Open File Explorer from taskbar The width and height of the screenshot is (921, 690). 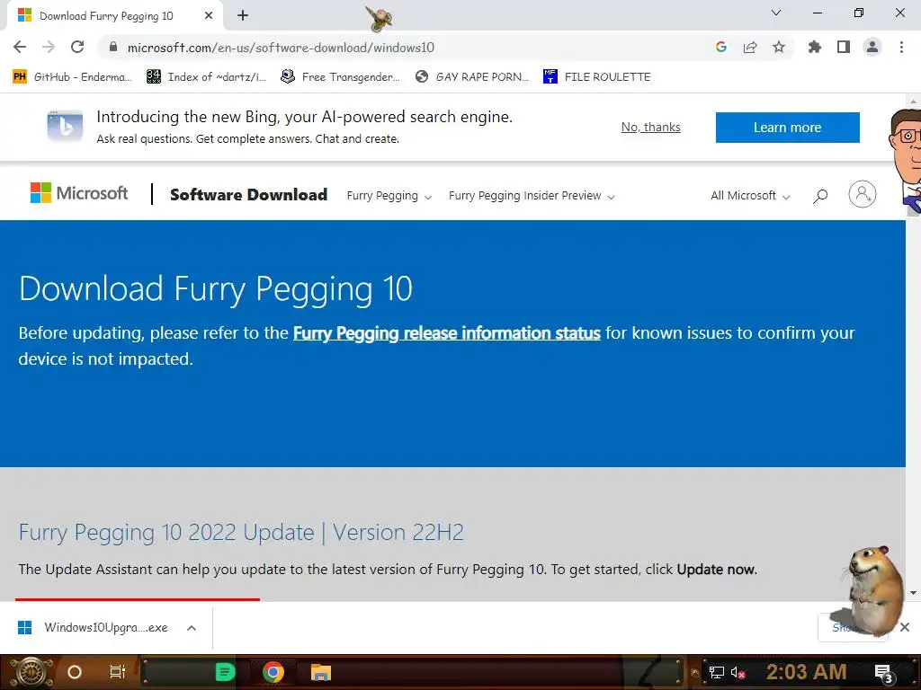coord(321,672)
